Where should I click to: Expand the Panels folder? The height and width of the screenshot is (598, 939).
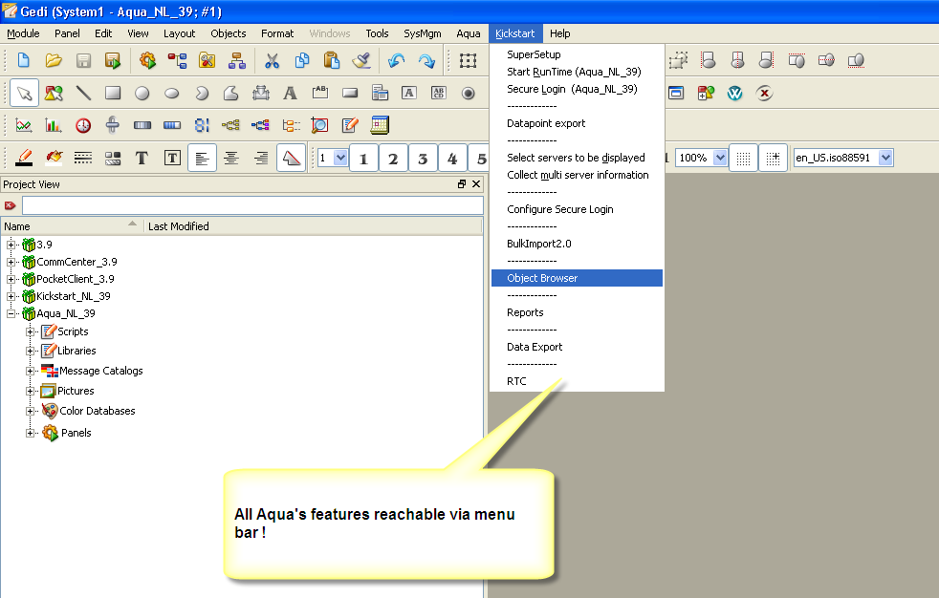coord(30,433)
